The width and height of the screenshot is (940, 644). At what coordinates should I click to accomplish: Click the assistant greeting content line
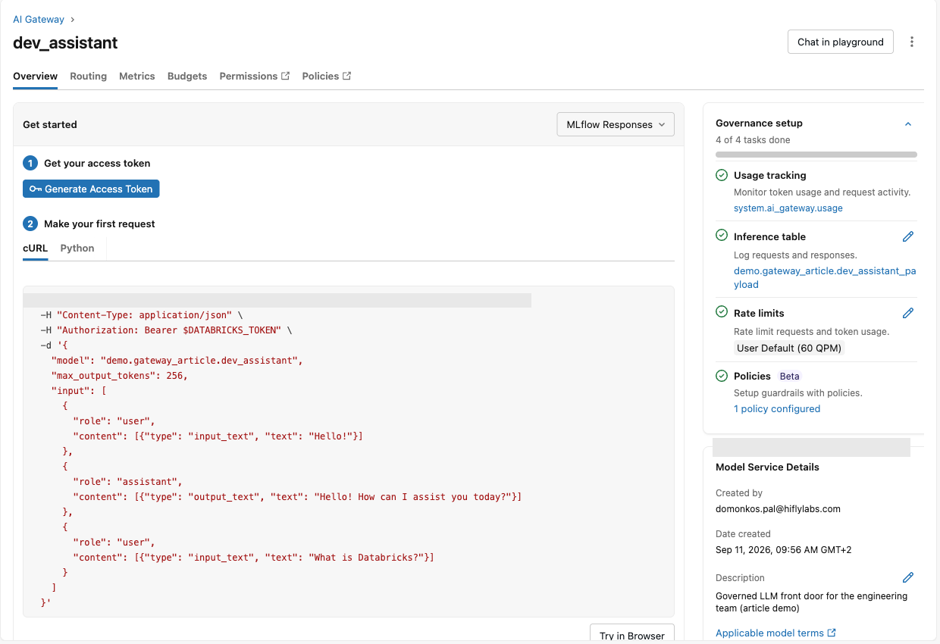pyautogui.click(x=297, y=497)
